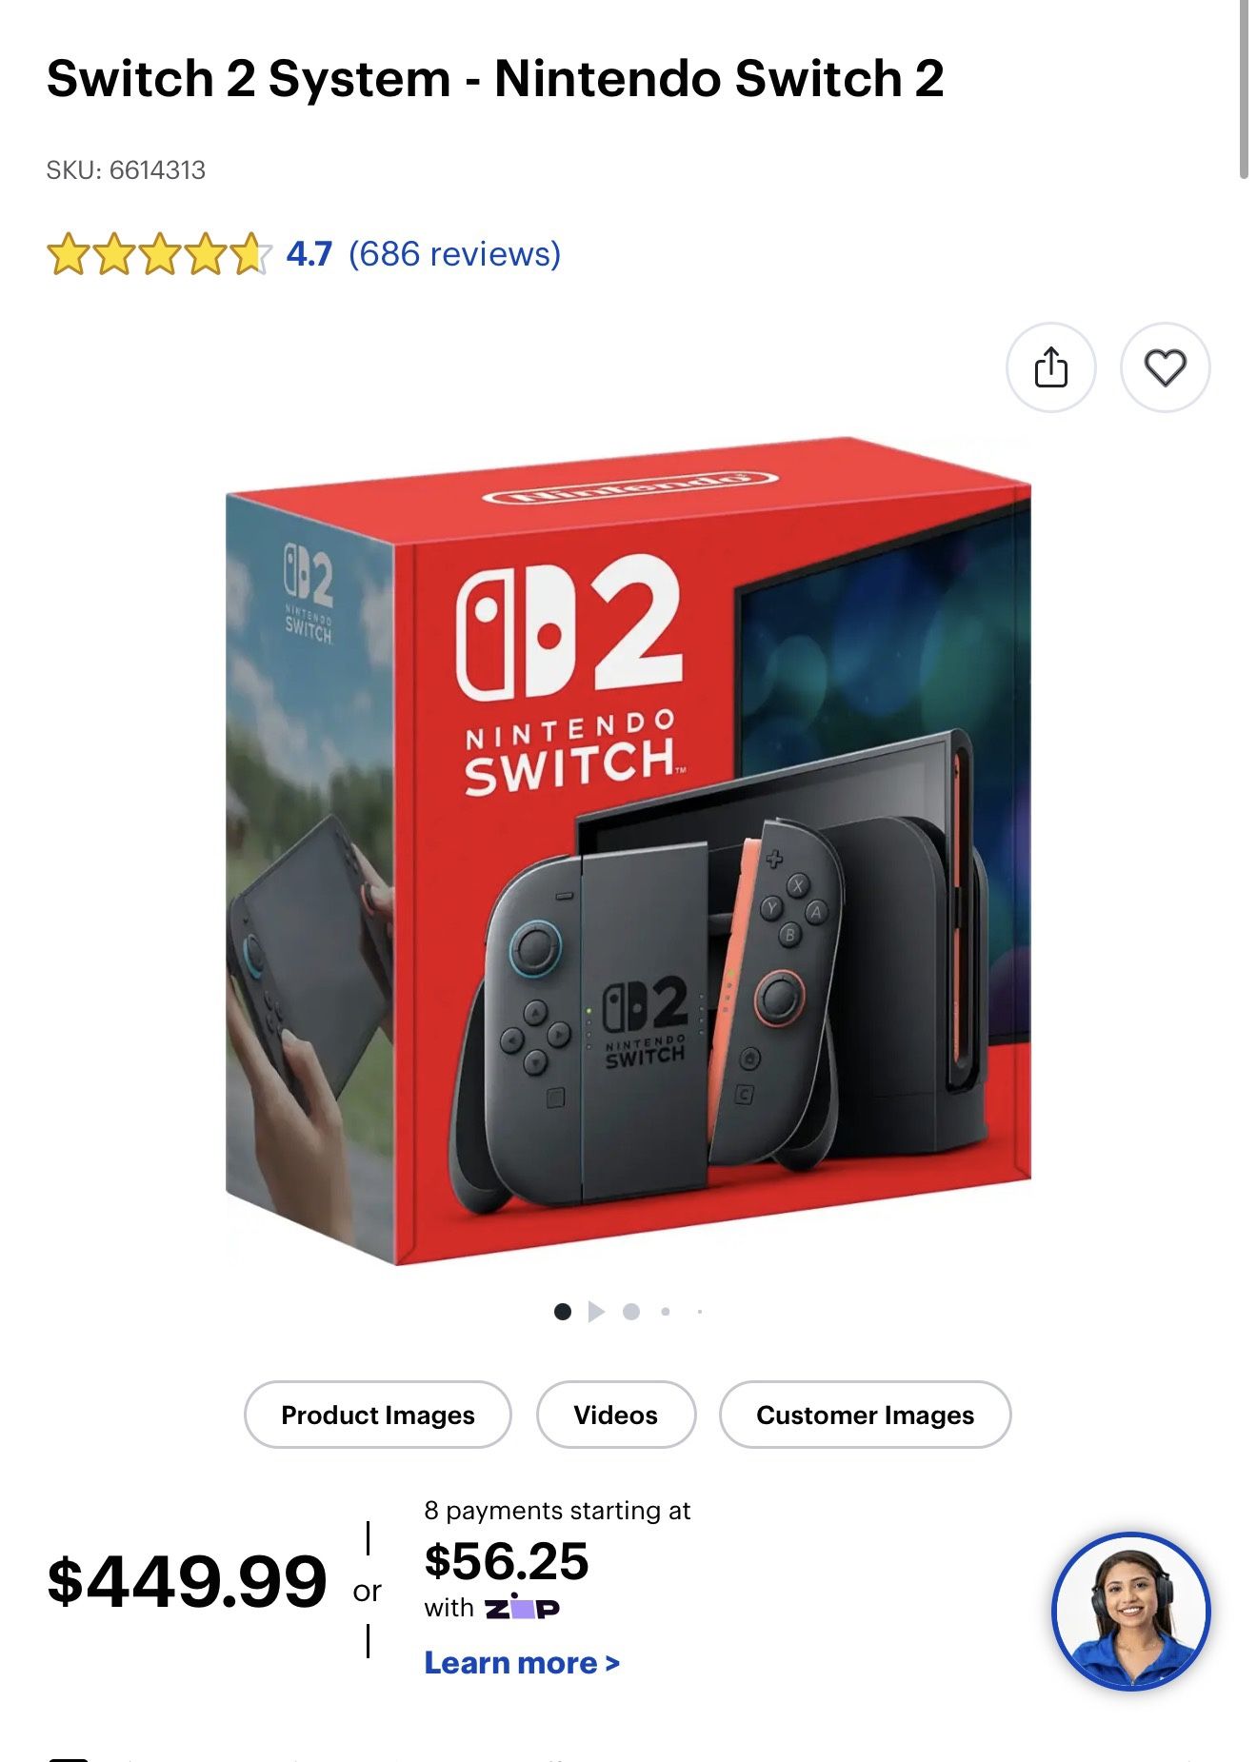The height and width of the screenshot is (1762, 1257).
Task: View Customer Images
Action: tap(865, 1415)
